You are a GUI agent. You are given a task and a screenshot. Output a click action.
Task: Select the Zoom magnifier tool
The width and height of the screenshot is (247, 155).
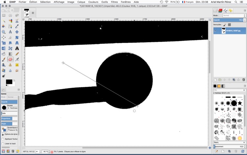click(4, 32)
